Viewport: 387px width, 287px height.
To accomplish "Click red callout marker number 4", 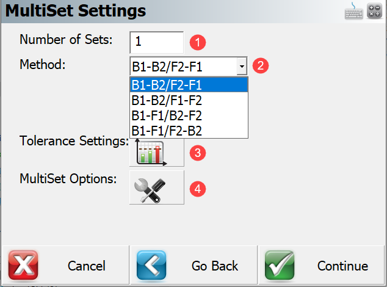I will (x=197, y=189).
